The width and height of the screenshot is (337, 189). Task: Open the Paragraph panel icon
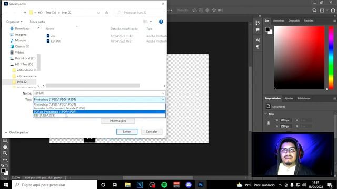[x=257, y=47]
